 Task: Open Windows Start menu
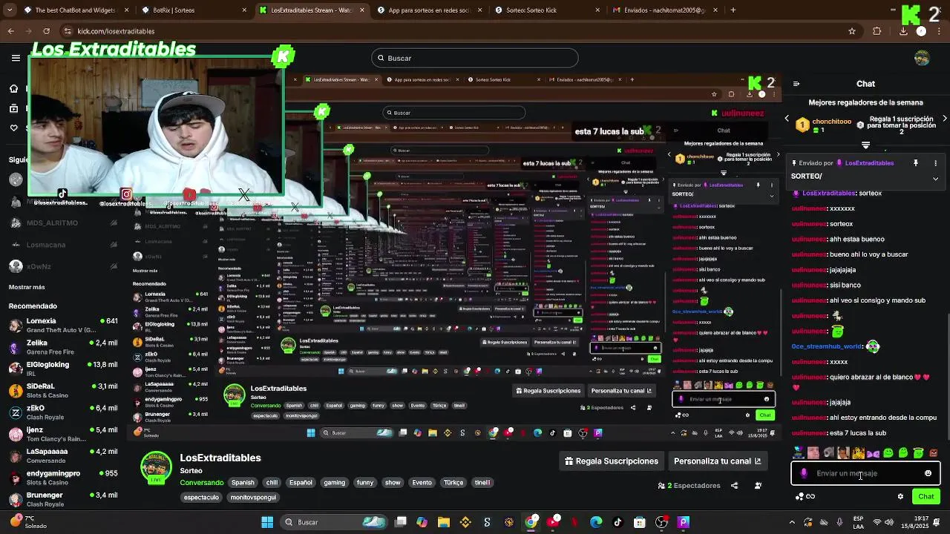(x=267, y=522)
